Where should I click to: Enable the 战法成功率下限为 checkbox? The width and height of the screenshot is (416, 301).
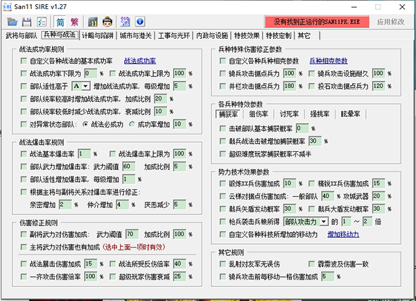point(24,74)
